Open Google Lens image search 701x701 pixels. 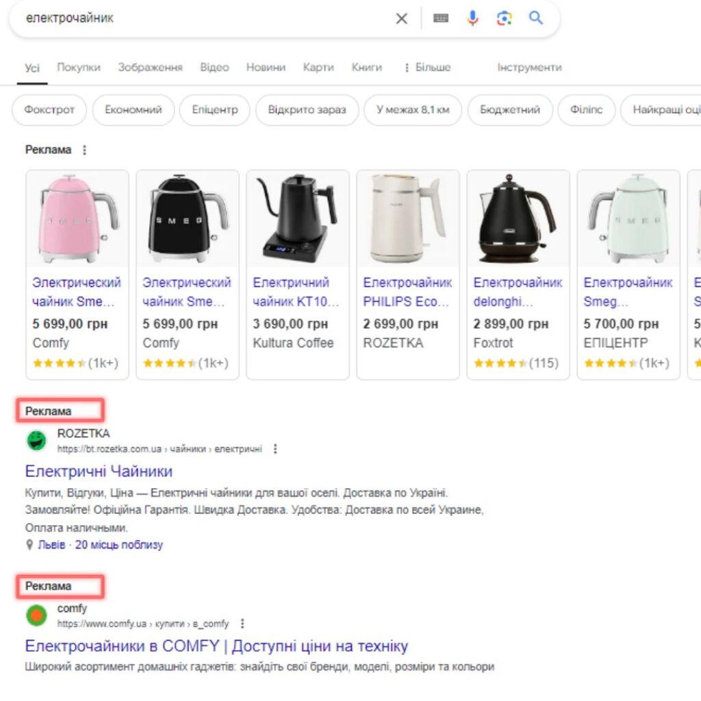[x=505, y=19]
